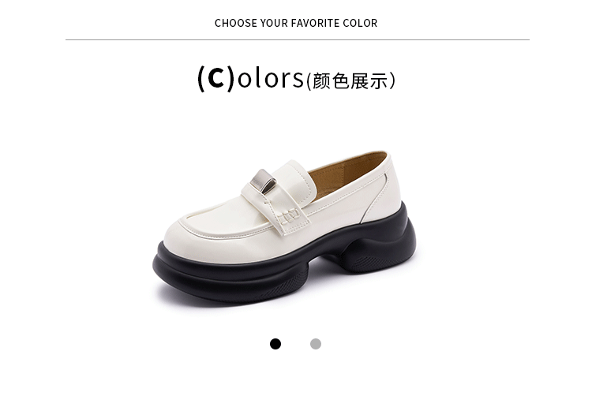Click the "(C)olors" title text
Image resolution: width=592 pixels, height=396 pixels.
[x=250, y=78]
